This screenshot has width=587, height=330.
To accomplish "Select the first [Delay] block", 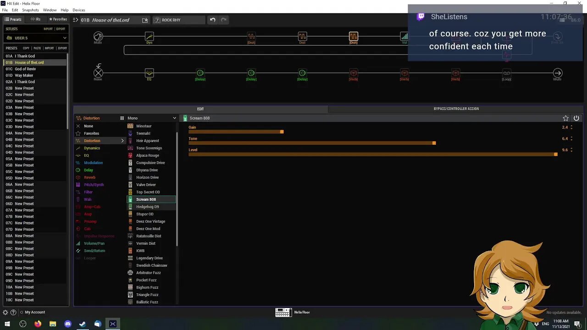I will [200, 73].
